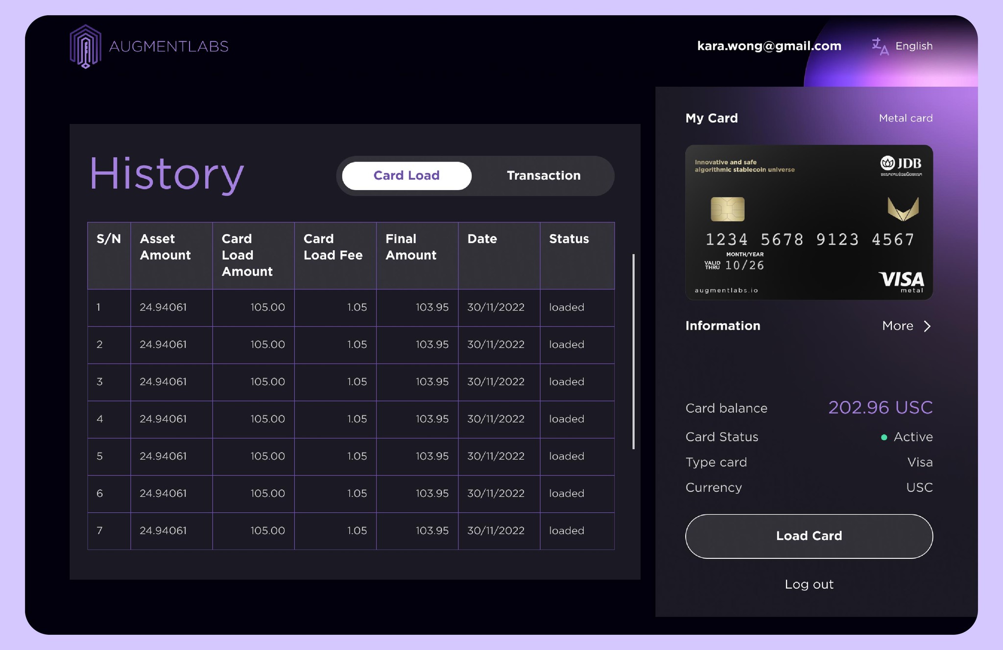Switch to the Transaction tab
Viewport: 1003px width, 650px height.
(543, 176)
